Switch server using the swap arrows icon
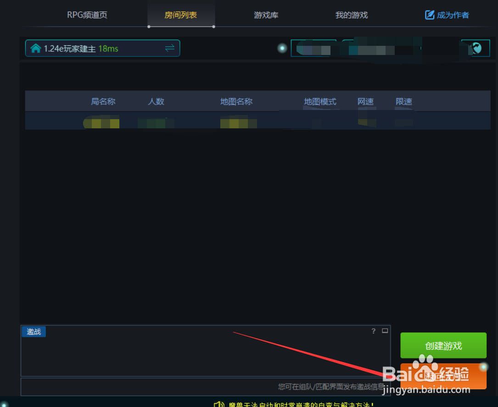 pos(170,48)
